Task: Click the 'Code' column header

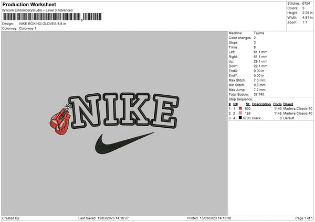Action: (277, 104)
